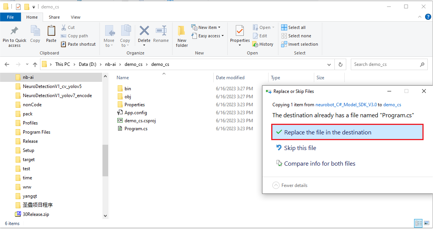Open file History
Screen dimensions: 435x230
263,44
